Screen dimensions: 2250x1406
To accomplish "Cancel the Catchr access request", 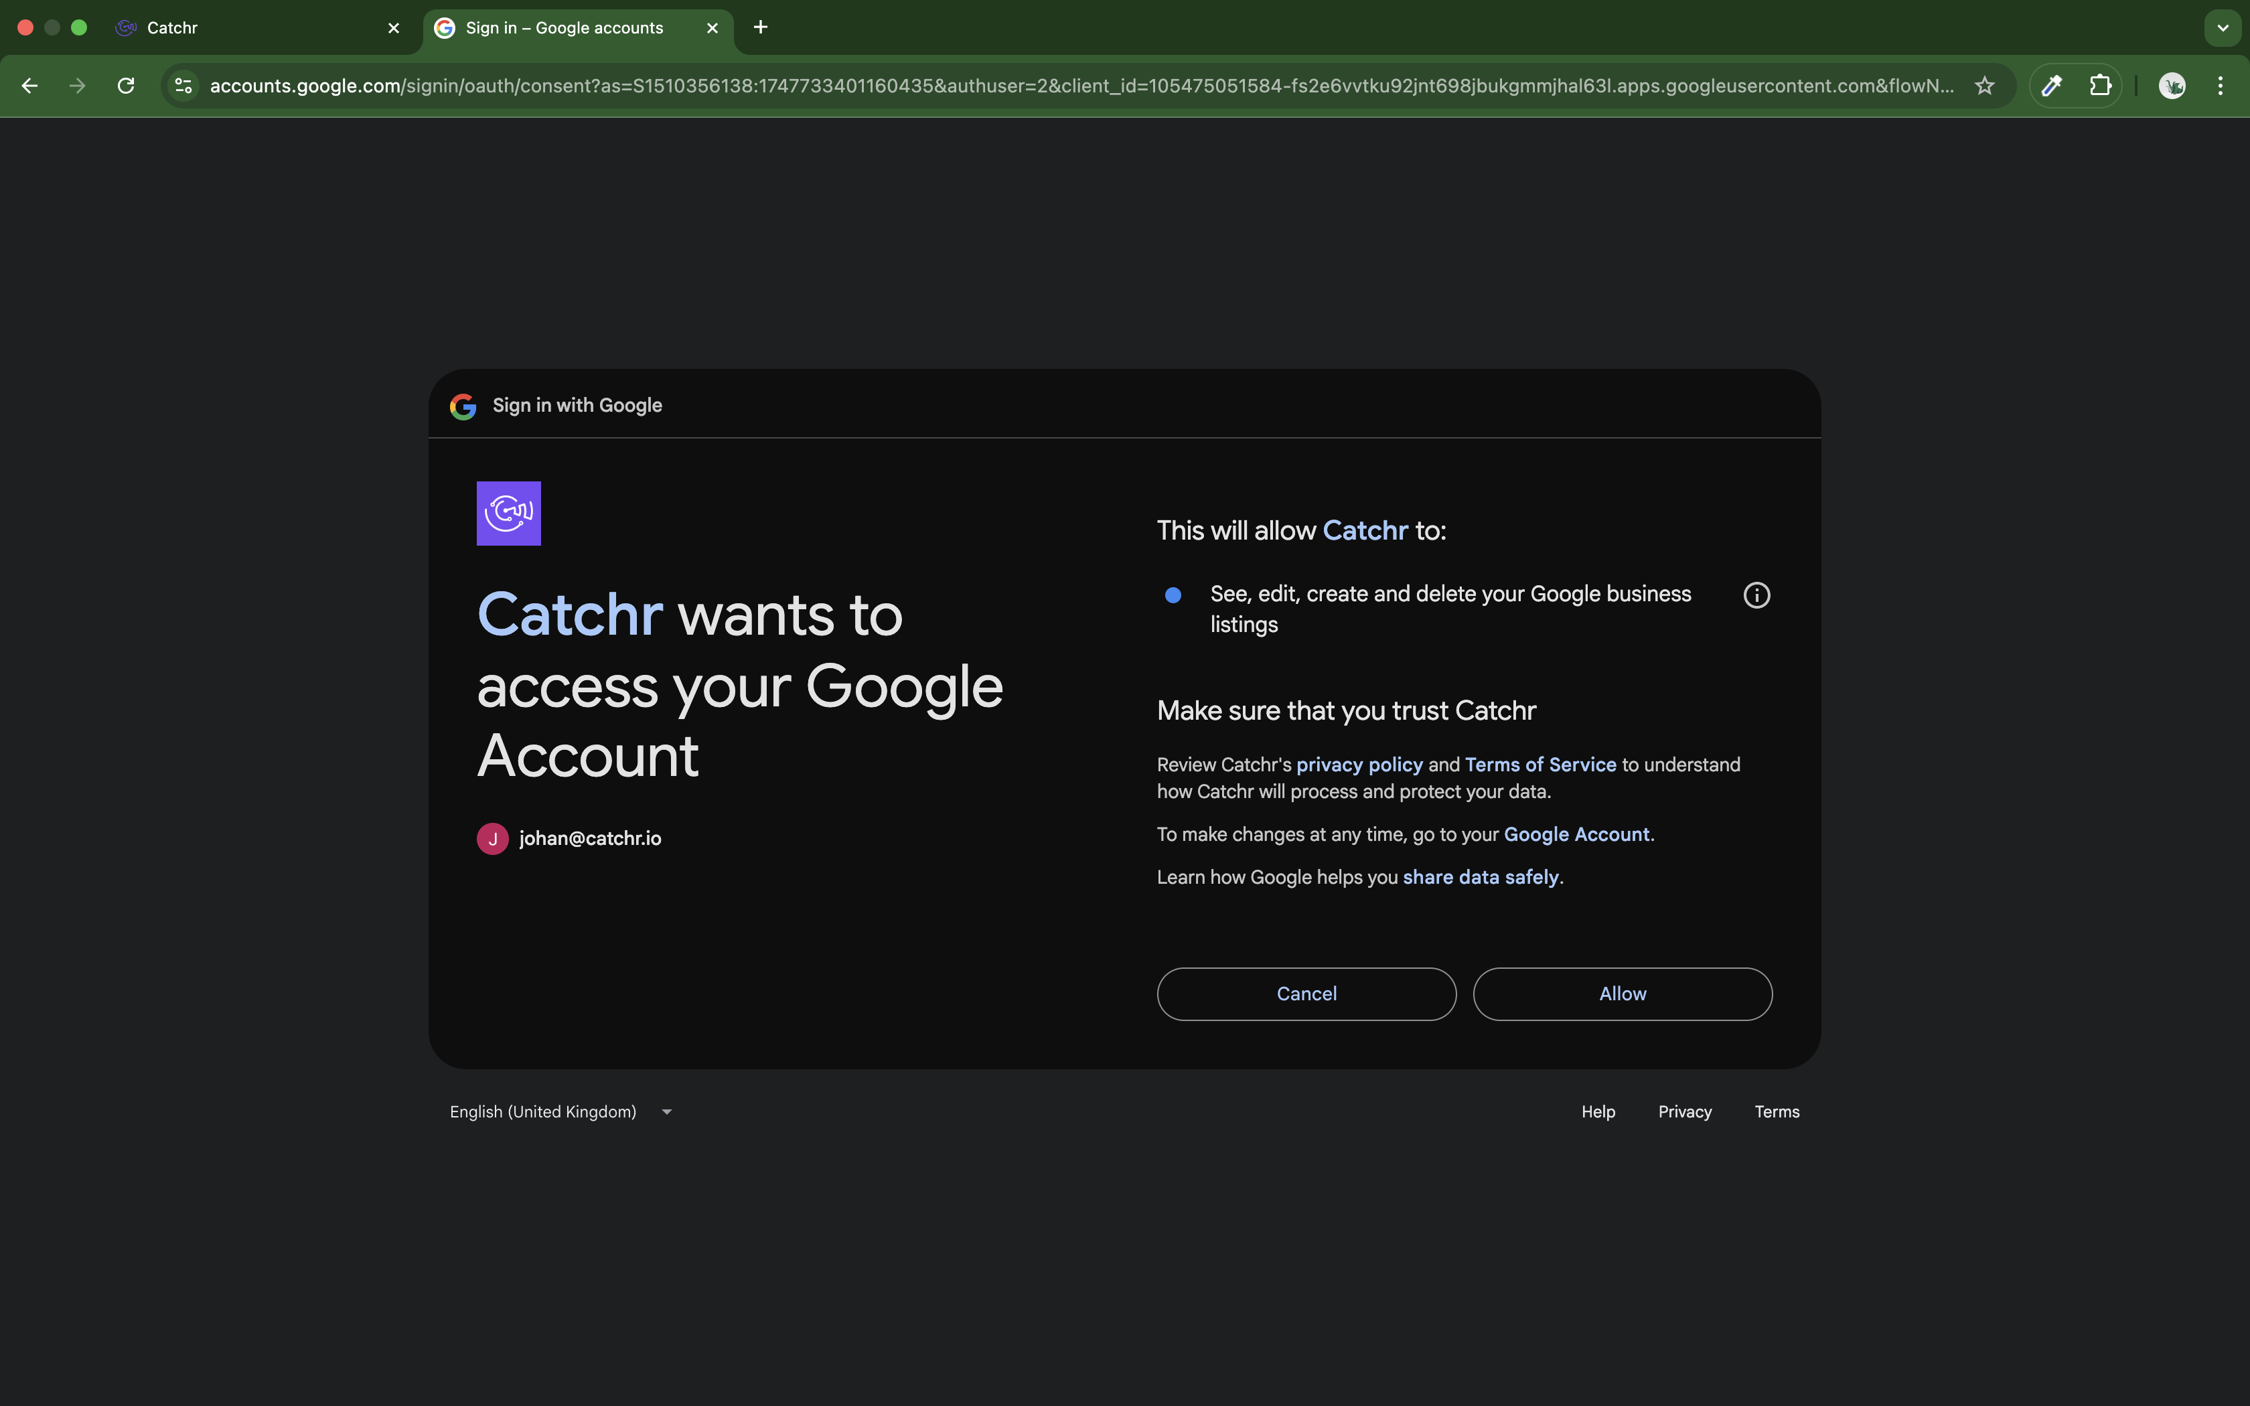I will pos(1306,994).
